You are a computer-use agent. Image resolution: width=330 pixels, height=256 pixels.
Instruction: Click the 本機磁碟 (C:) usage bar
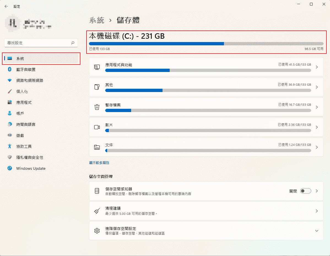tap(206, 43)
